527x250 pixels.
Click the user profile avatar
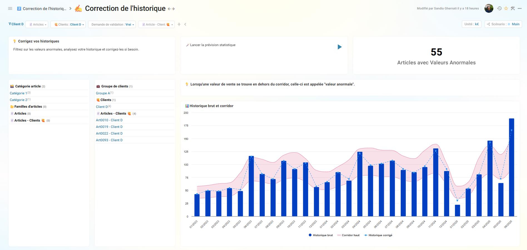489,8
